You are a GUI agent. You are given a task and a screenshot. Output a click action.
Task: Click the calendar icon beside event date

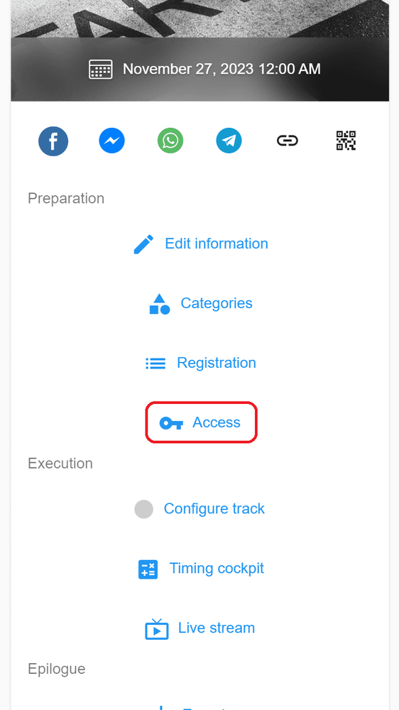pyautogui.click(x=101, y=70)
